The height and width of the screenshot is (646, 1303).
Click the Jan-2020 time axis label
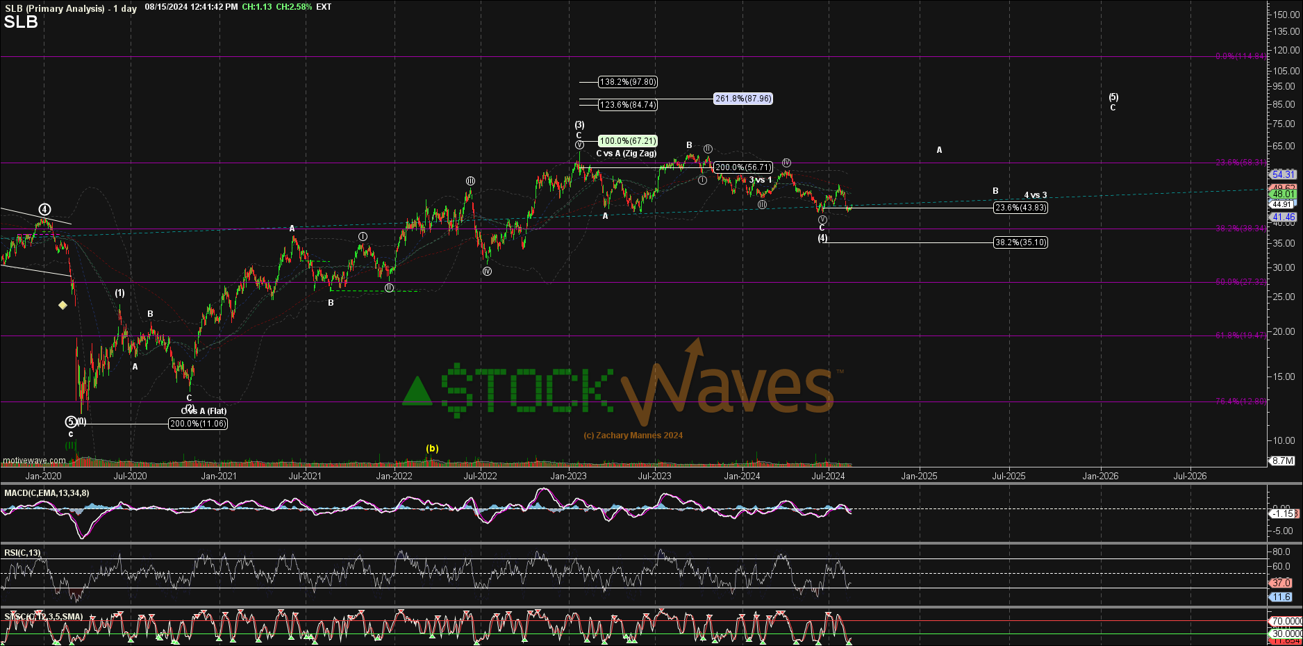43,477
